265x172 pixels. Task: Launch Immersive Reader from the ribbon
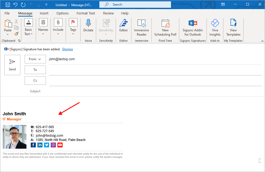coord(141,23)
